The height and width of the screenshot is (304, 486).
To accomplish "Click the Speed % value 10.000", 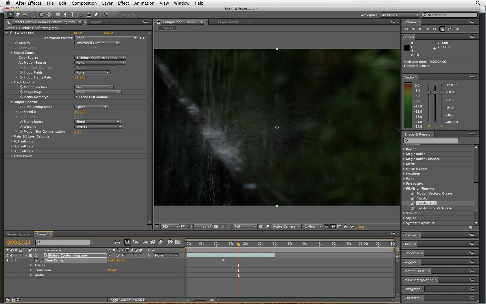I will [x=80, y=112].
